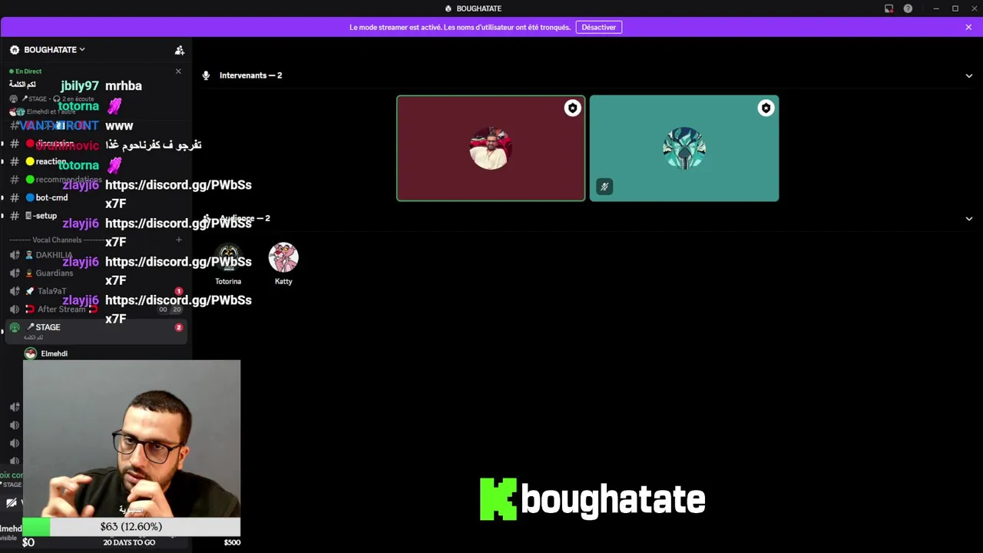Click the speaker icon beside Guardians

click(15, 273)
